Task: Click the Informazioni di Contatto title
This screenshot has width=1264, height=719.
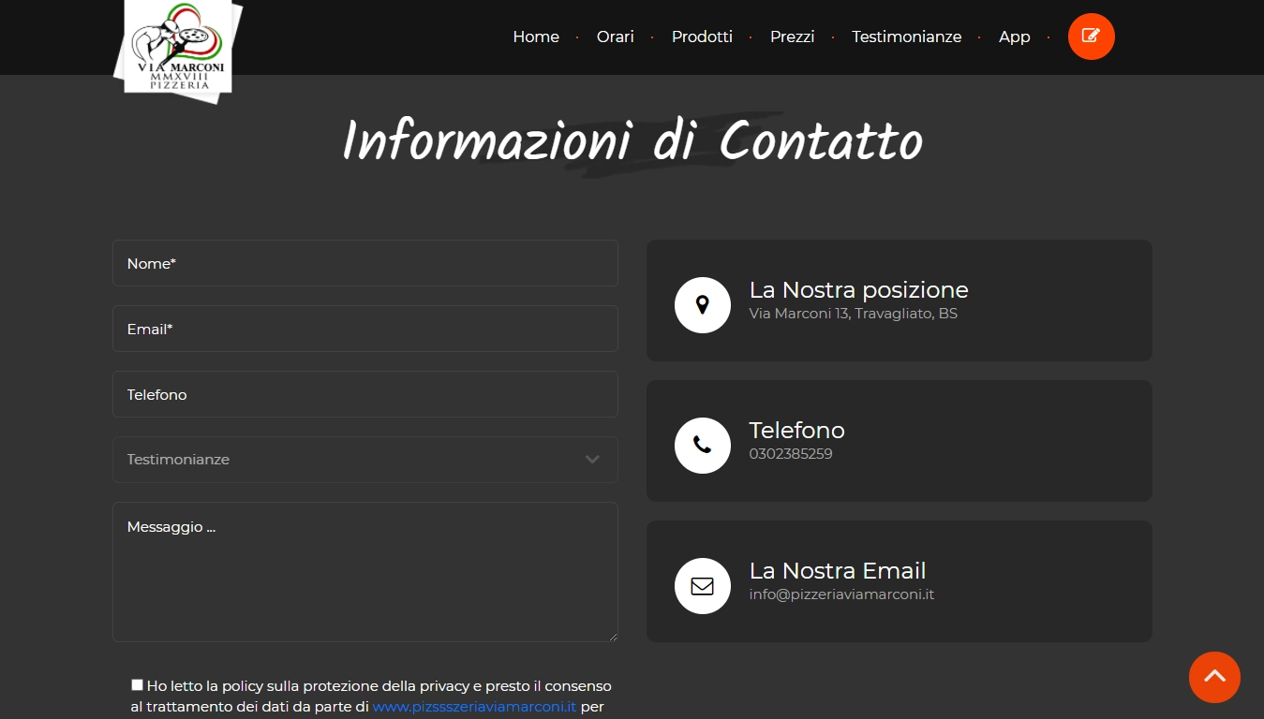Action: (x=632, y=141)
